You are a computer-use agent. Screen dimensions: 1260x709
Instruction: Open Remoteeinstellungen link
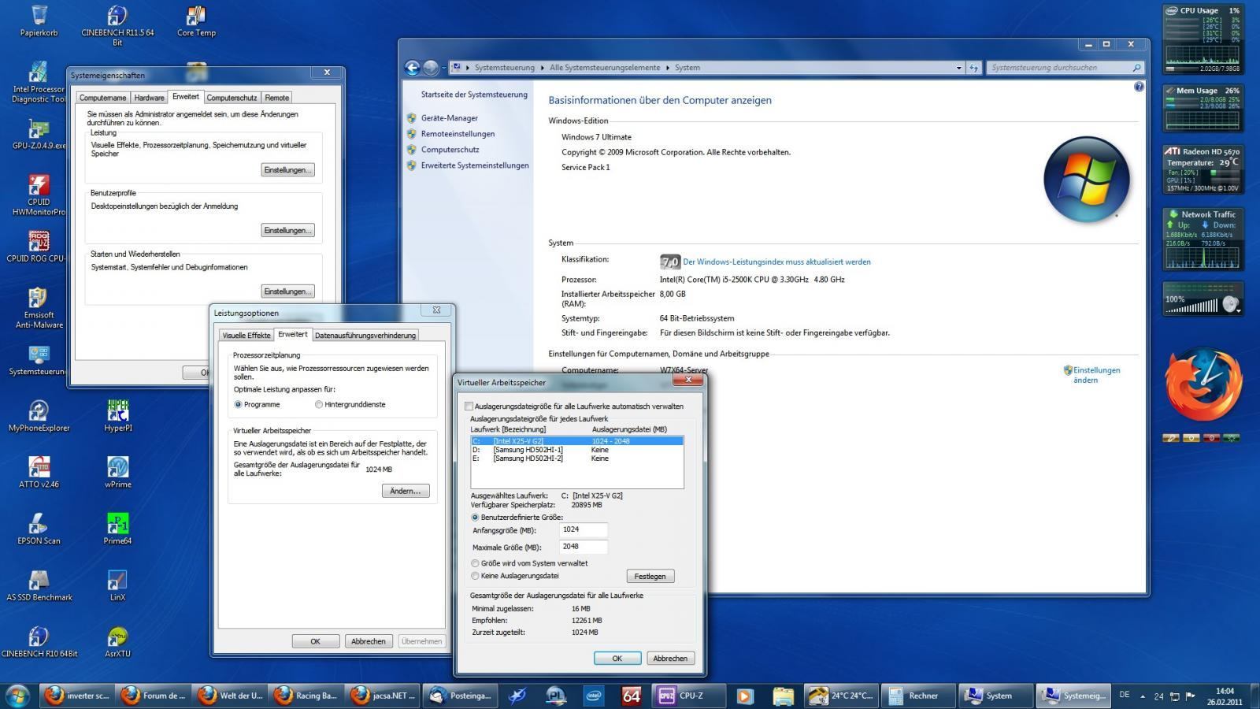[x=458, y=134]
